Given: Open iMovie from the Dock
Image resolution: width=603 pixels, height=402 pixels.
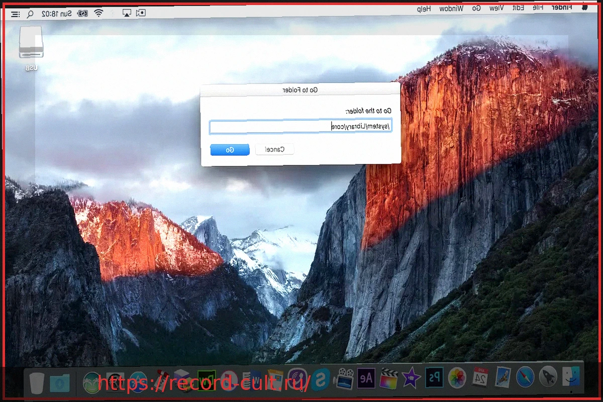Looking at the screenshot, I should (x=411, y=382).
